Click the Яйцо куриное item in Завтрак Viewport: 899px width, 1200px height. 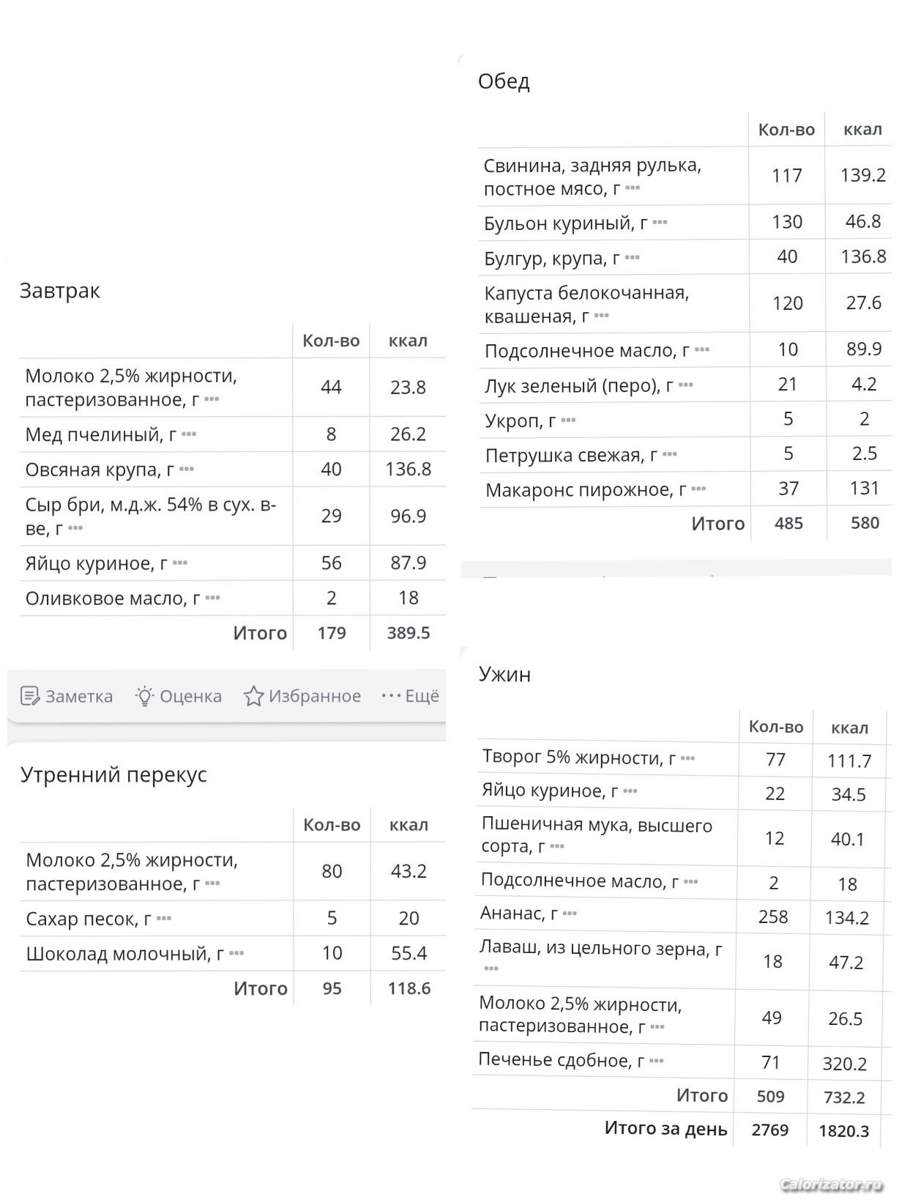click(x=96, y=563)
